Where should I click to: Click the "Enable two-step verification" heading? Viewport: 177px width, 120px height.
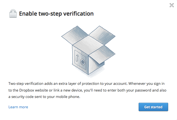click(56, 13)
